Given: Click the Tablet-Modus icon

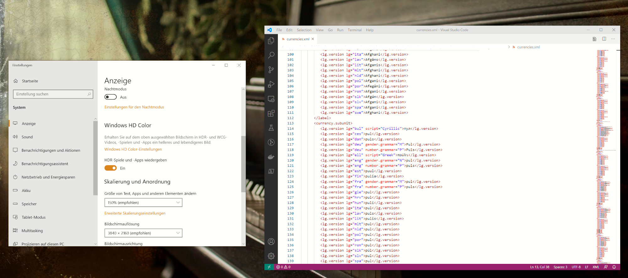Looking at the screenshot, I should pos(15,217).
